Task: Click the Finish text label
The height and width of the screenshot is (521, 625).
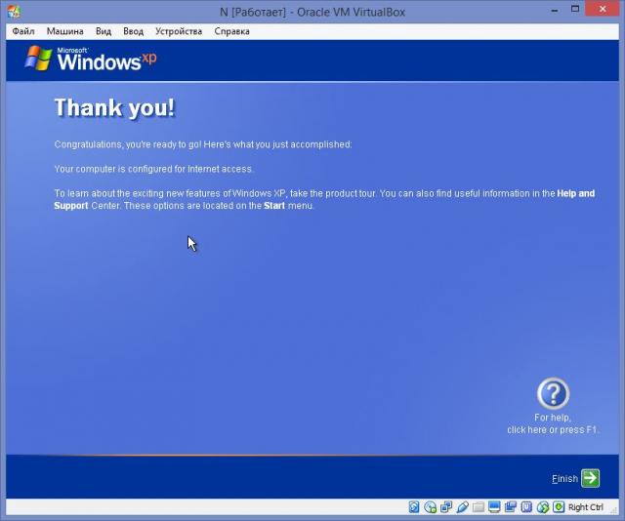Action: (x=564, y=479)
